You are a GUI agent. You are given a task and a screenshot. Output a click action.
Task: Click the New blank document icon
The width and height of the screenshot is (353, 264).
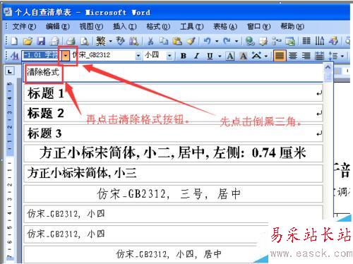[x=14, y=41]
